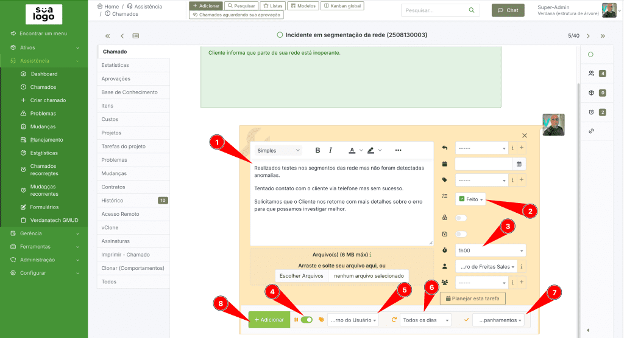Close the task form with X
This screenshot has width=624, height=338.
525,136
